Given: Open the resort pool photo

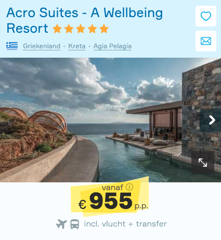Looking at the screenshot, I should point(110,120).
